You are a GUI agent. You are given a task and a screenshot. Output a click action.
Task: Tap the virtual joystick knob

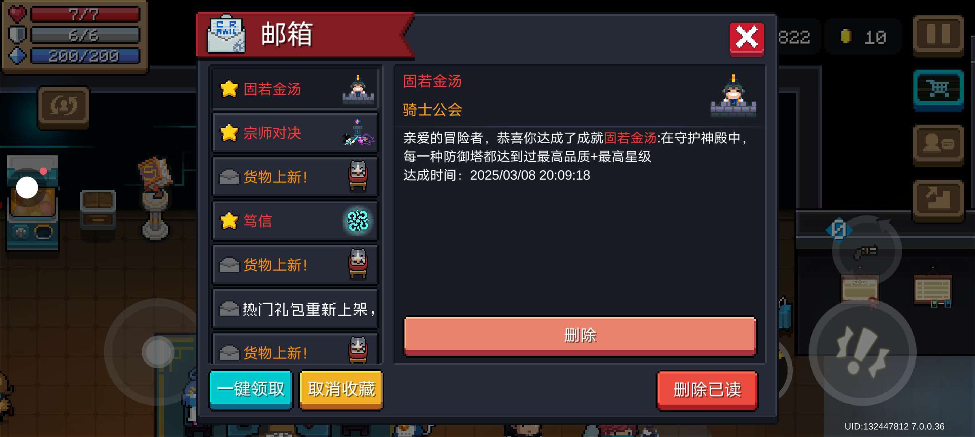158,352
